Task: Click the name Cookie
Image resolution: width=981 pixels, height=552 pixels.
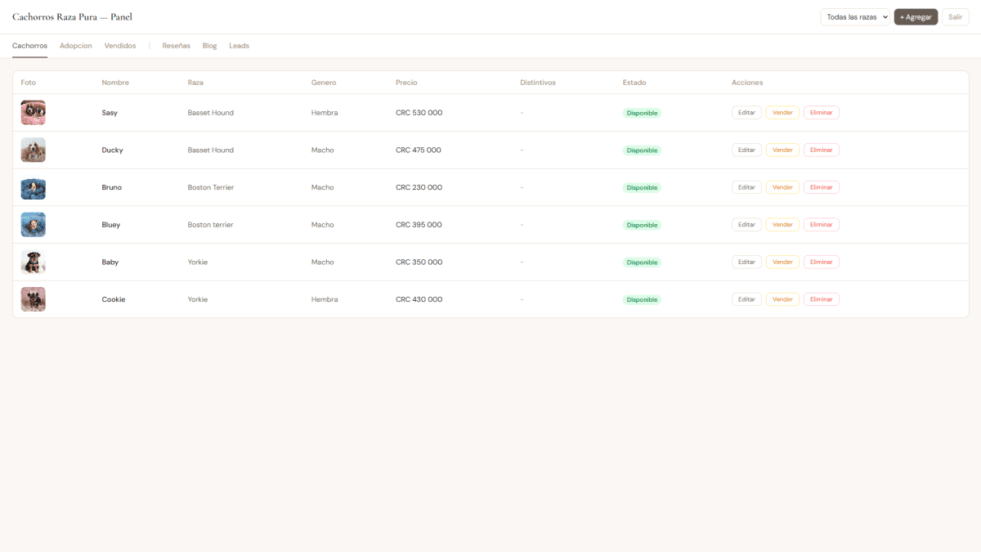Action: 114,299
